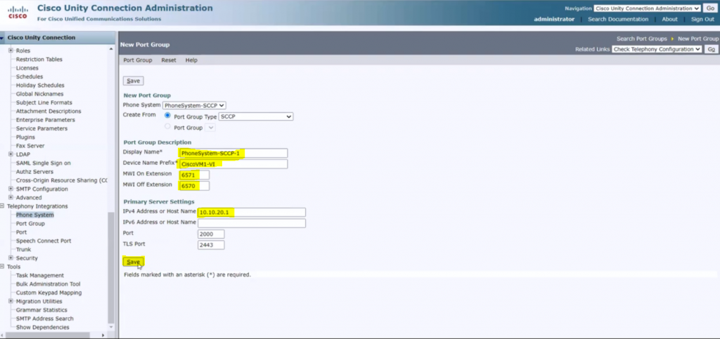Open Task Management under Tools
720x339 pixels.
(40, 275)
